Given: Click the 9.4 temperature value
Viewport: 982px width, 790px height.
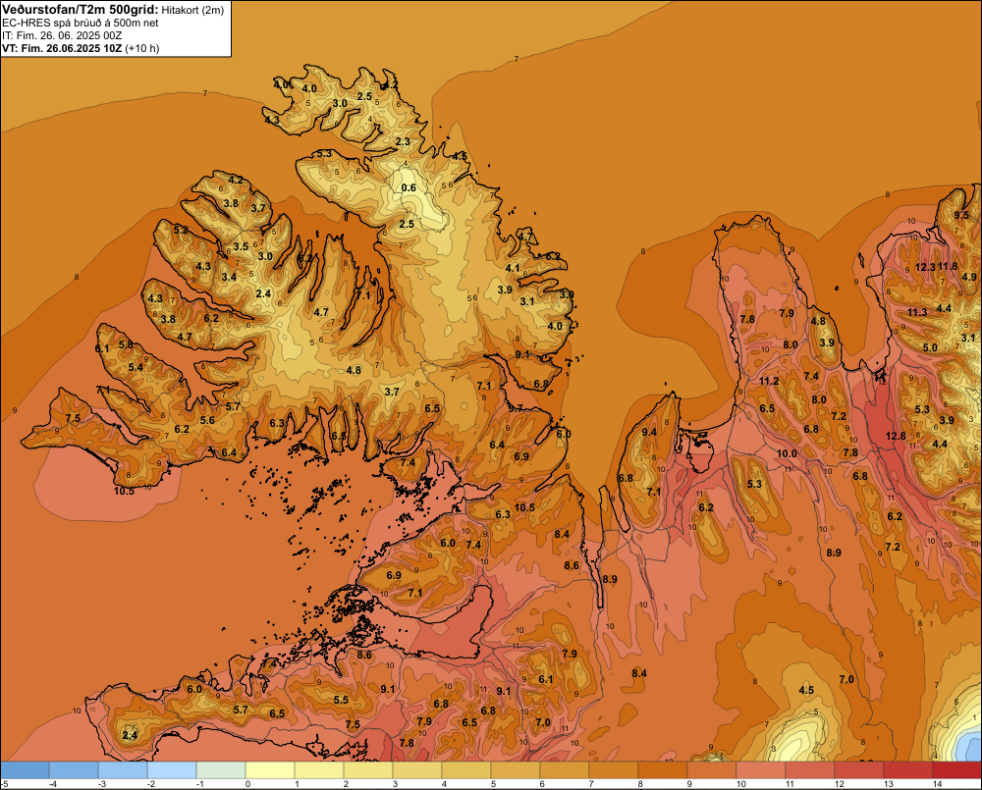Looking at the screenshot, I should click(649, 432).
